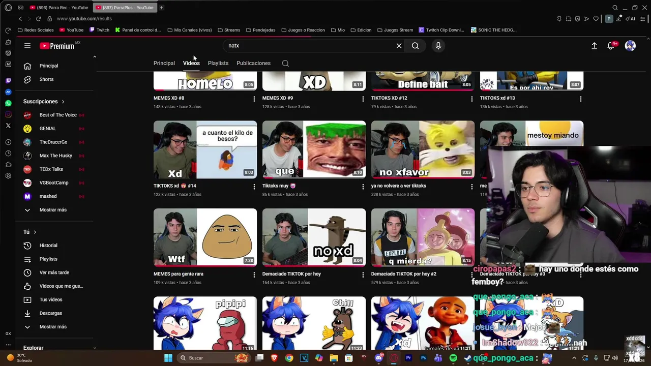Open the YouTube hamburger guide menu
Image resolution: width=651 pixels, height=366 pixels.
click(x=27, y=46)
